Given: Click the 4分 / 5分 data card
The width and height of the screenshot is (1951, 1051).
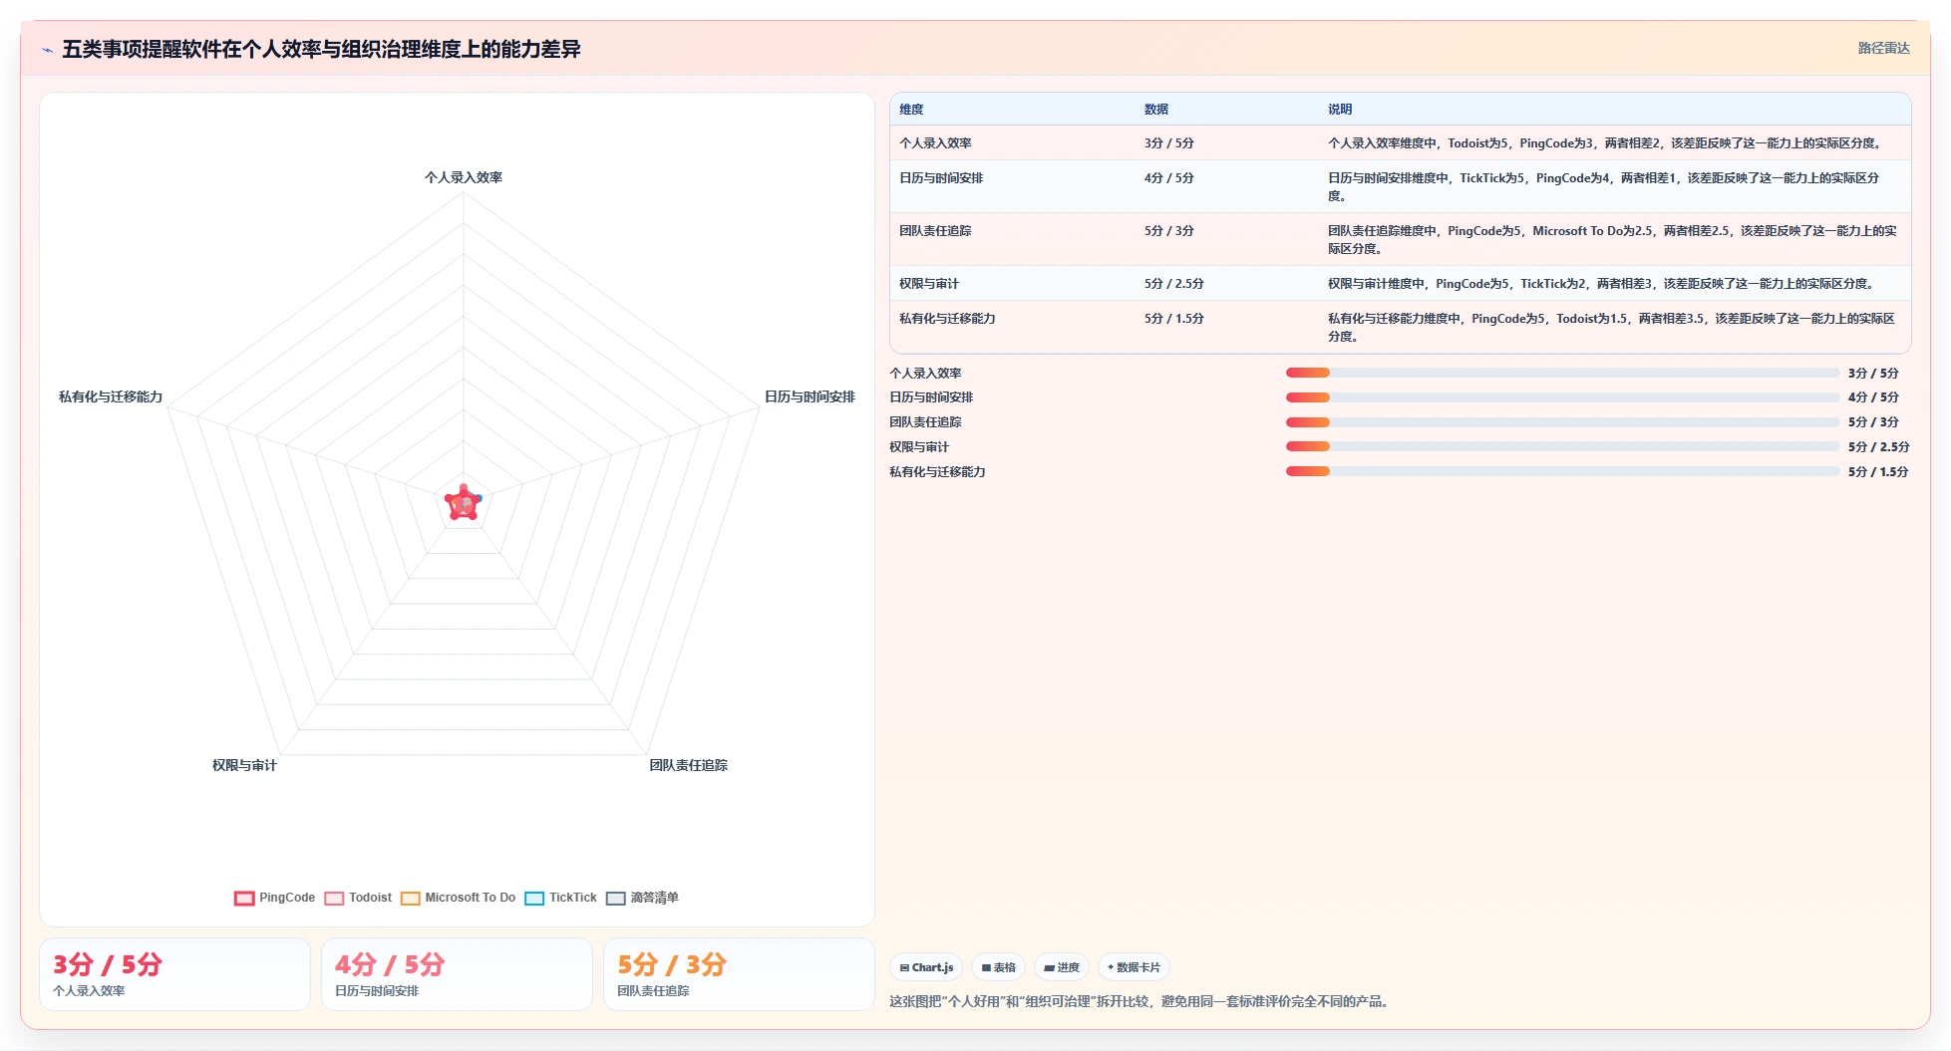Looking at the screenshot, I should point(457,974).
